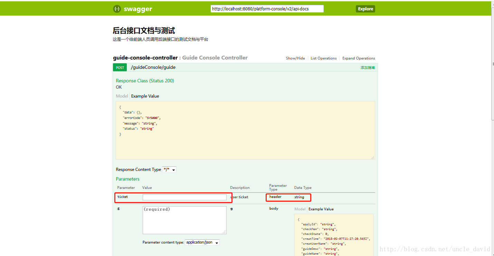Click the 后台接口文档与测试 title
Screen dimensions: 494x256
coord(144,30)
